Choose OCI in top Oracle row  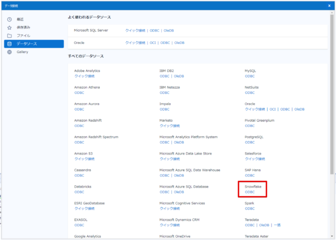point(153,43)
